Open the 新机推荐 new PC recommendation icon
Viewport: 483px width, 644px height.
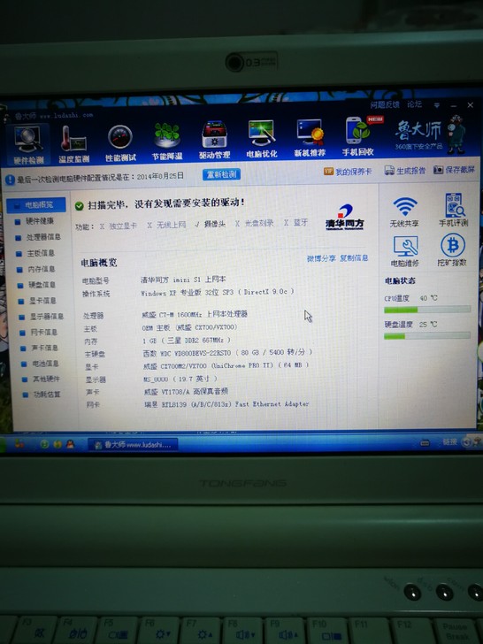pyautogui.click(x=310, y=138)
